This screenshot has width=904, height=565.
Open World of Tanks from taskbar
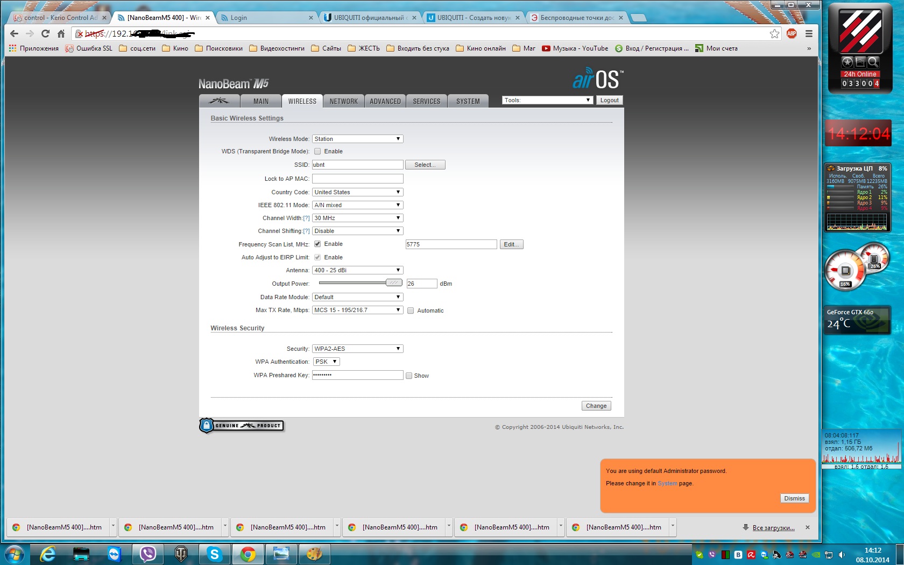[181, 554]
